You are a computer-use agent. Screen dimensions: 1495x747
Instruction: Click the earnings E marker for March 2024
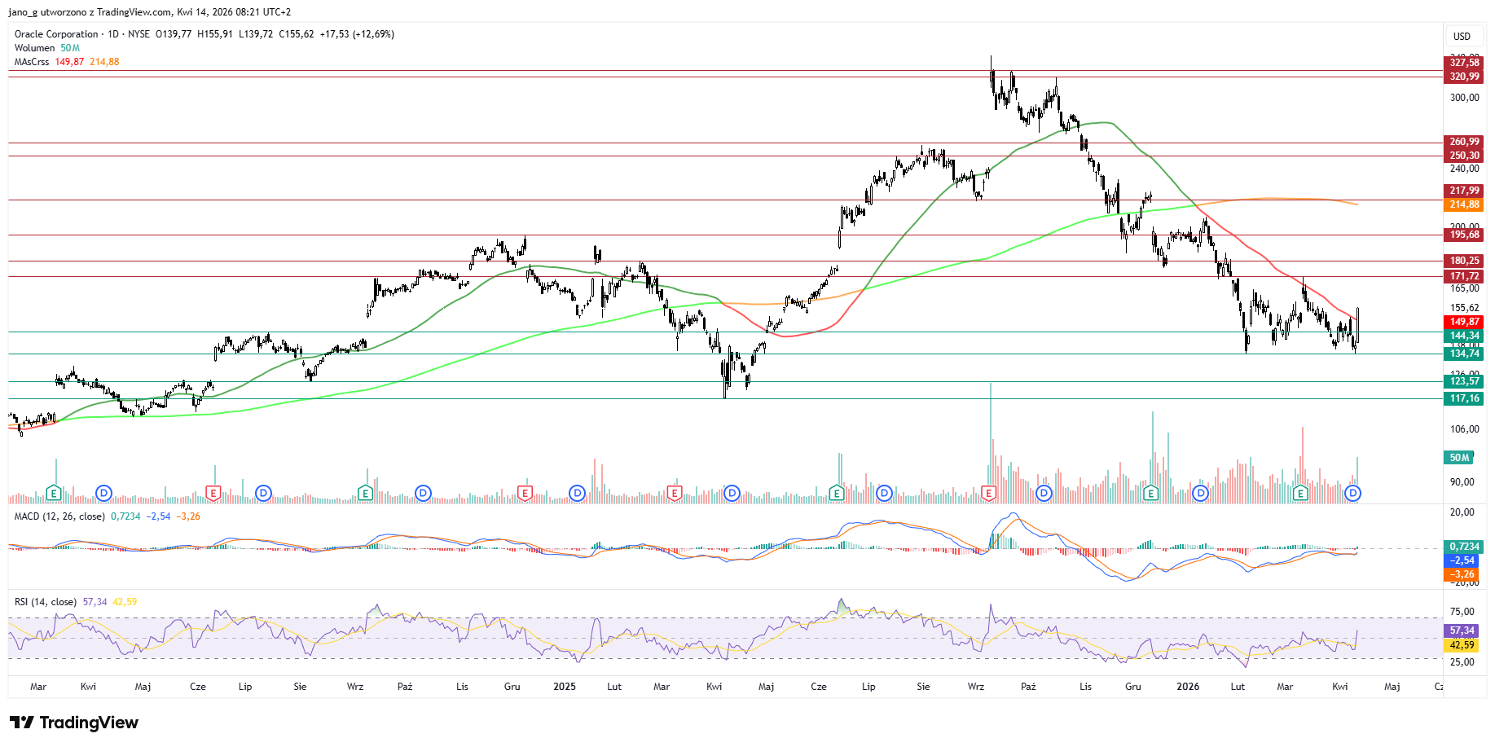tap(54, 493)
